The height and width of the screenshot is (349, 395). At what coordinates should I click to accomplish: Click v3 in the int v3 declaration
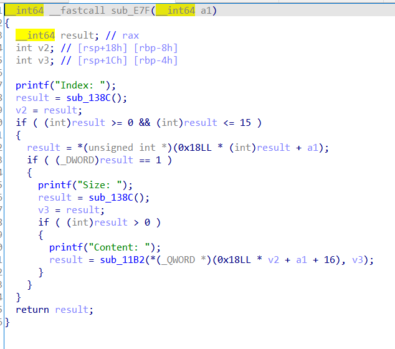tap(40, 60)
